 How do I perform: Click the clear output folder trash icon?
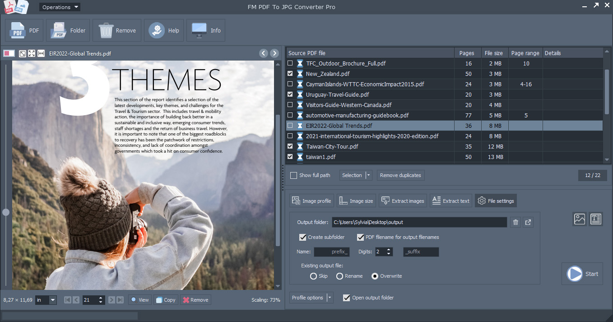[515, 222]
